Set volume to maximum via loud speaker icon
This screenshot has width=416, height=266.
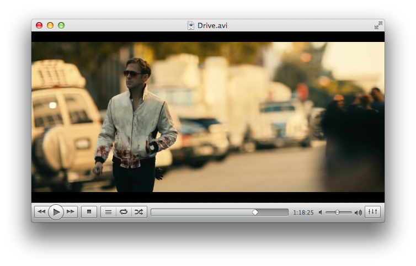pos(358,212)
